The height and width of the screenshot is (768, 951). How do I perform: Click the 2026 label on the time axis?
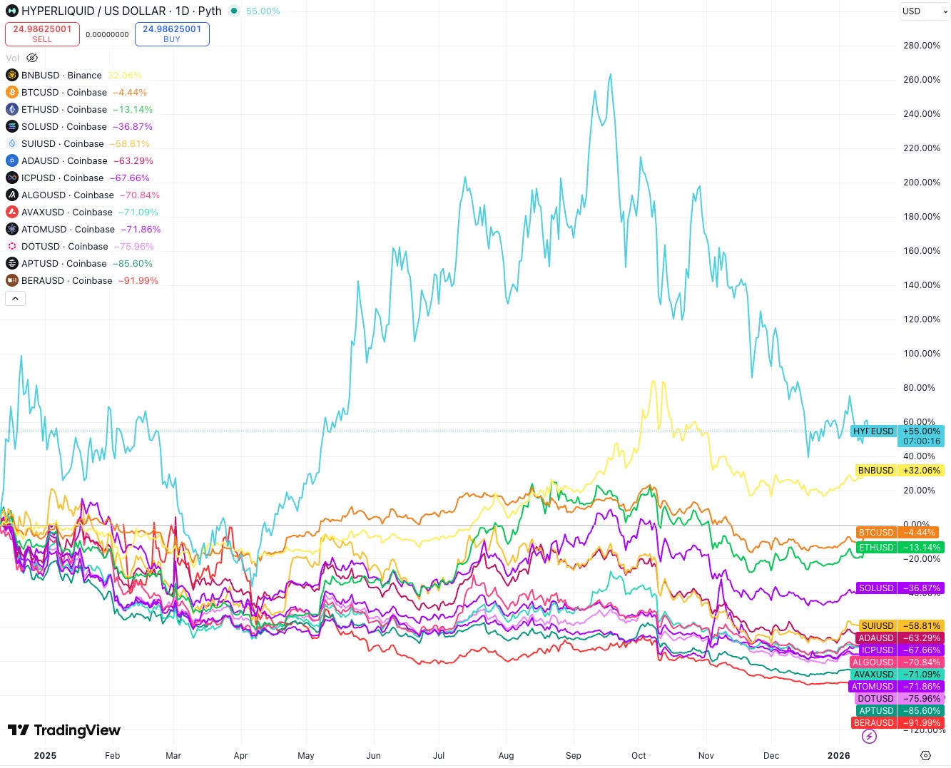click(838, 756)
